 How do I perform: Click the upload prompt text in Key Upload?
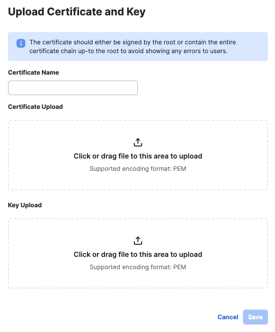click(x=138, y=254)
